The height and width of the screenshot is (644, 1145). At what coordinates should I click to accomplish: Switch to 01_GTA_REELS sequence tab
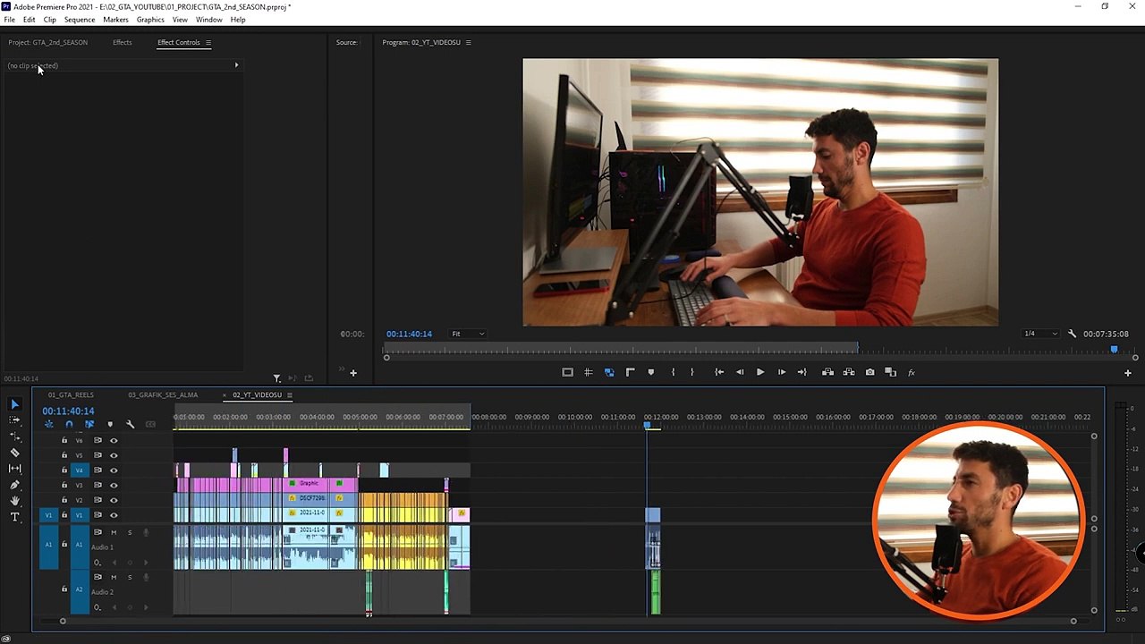(x=71, y=394)
